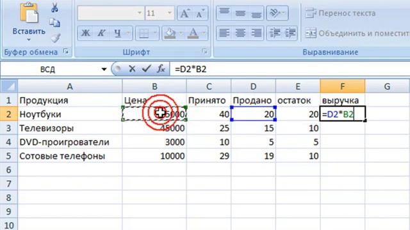Click Объединить и поместить merge button
The image size is (410, 230).
pyautogui.click(x=357, y=33)
